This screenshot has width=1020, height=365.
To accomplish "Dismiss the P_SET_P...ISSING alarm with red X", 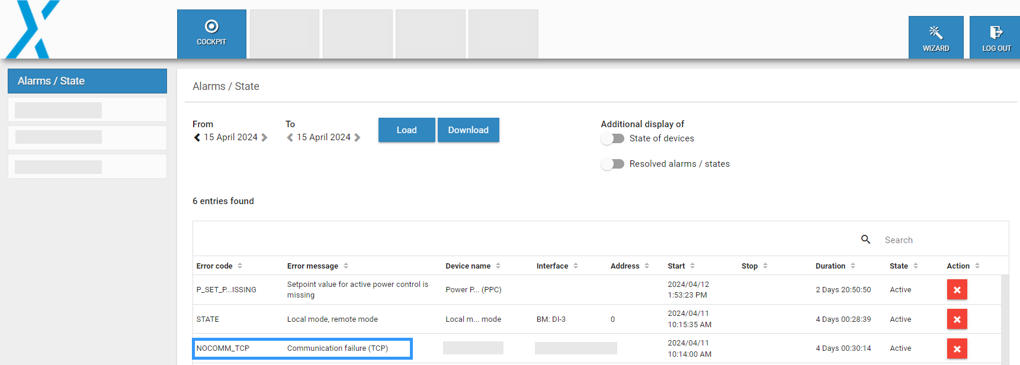I will (x=956, y=290).
